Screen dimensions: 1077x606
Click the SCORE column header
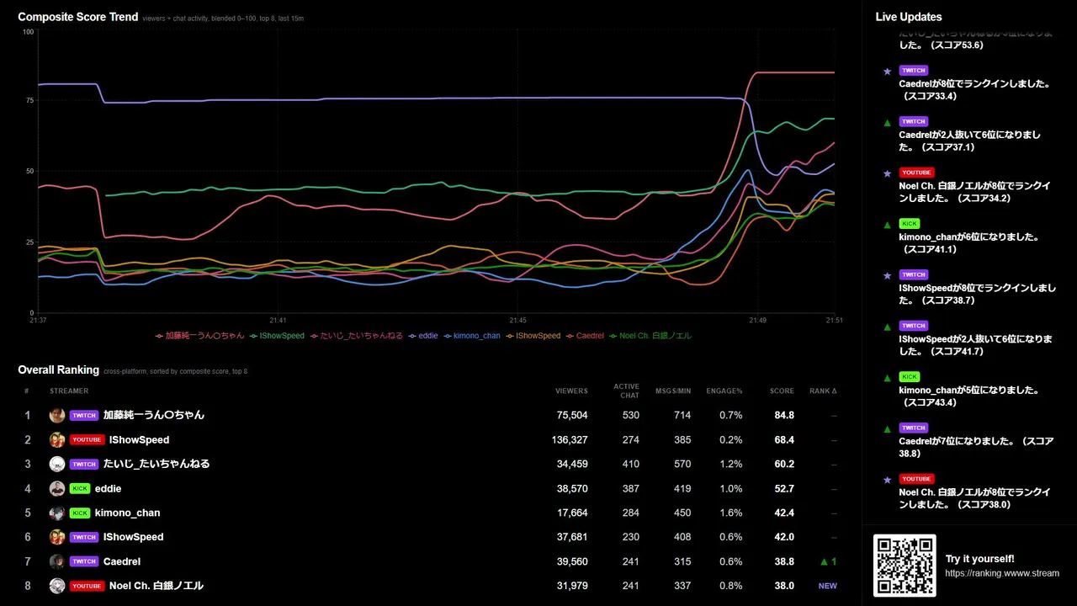click(782, 391)
